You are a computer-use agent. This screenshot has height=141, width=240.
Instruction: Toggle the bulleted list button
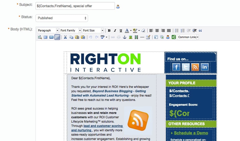[177, 30]
